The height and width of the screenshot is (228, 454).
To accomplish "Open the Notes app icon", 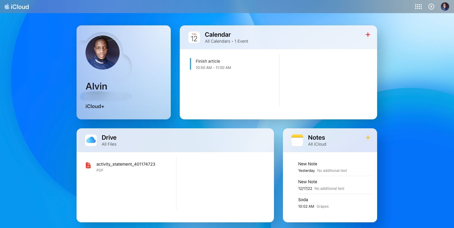I will pos(297,140).
